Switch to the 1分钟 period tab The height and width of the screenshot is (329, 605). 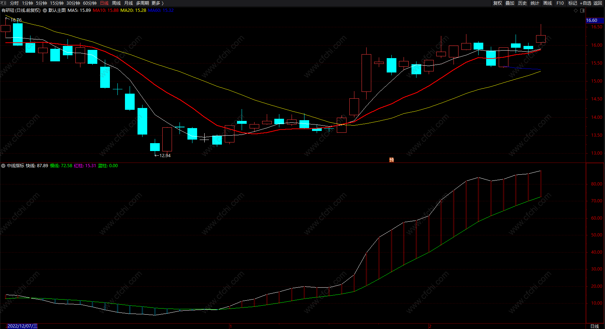(27, 3)
